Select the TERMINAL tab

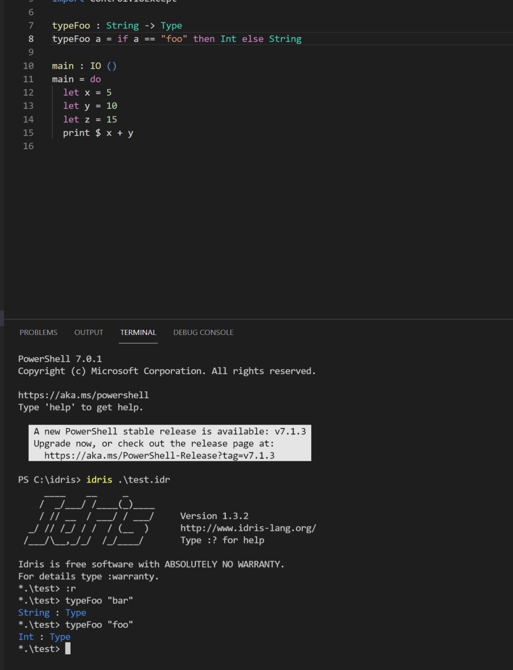pos(138,332)
